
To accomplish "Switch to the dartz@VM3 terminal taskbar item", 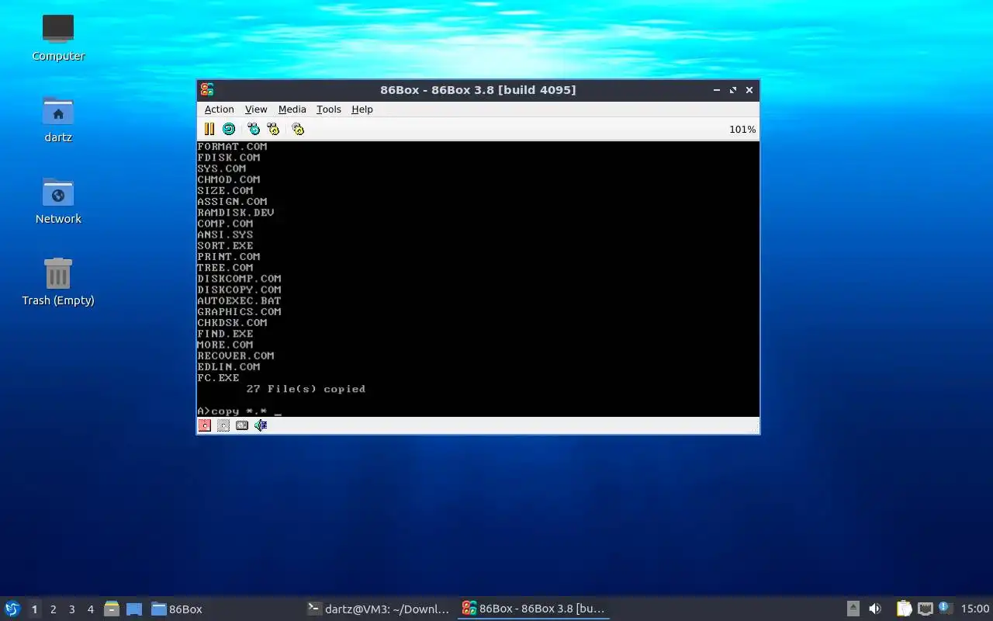I will click(378, 609).
